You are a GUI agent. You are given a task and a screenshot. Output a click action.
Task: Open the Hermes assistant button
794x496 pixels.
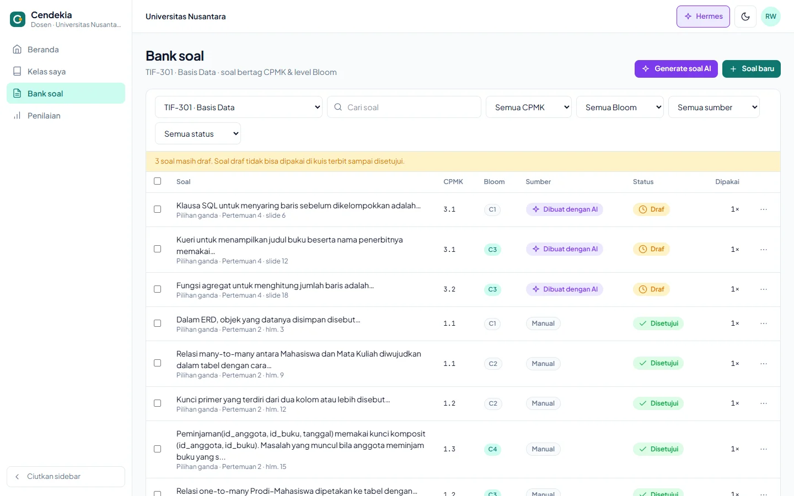[x=703, y=17]
